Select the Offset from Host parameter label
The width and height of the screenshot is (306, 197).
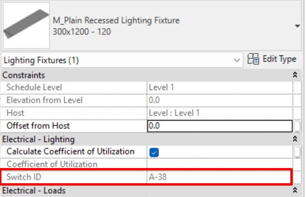[x=38, y=126]
